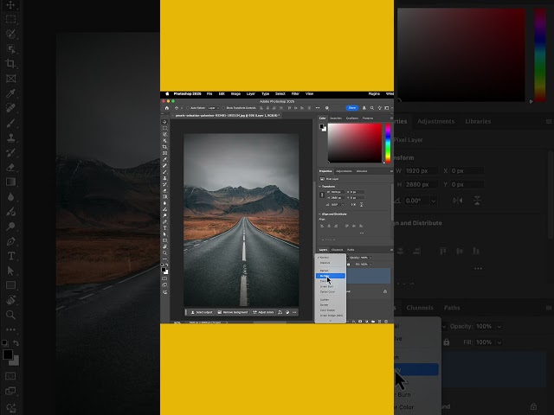The image size is (554, 415).
Task: Select the Rectangle shape tool
Action: [164, 240]
